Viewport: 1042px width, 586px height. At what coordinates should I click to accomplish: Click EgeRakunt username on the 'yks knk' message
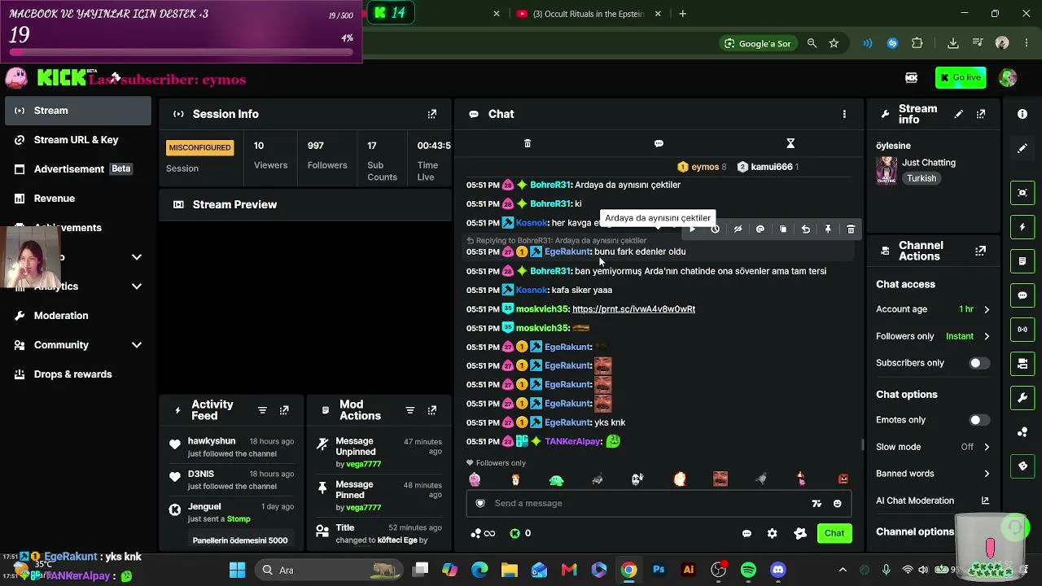coord(567,422)
